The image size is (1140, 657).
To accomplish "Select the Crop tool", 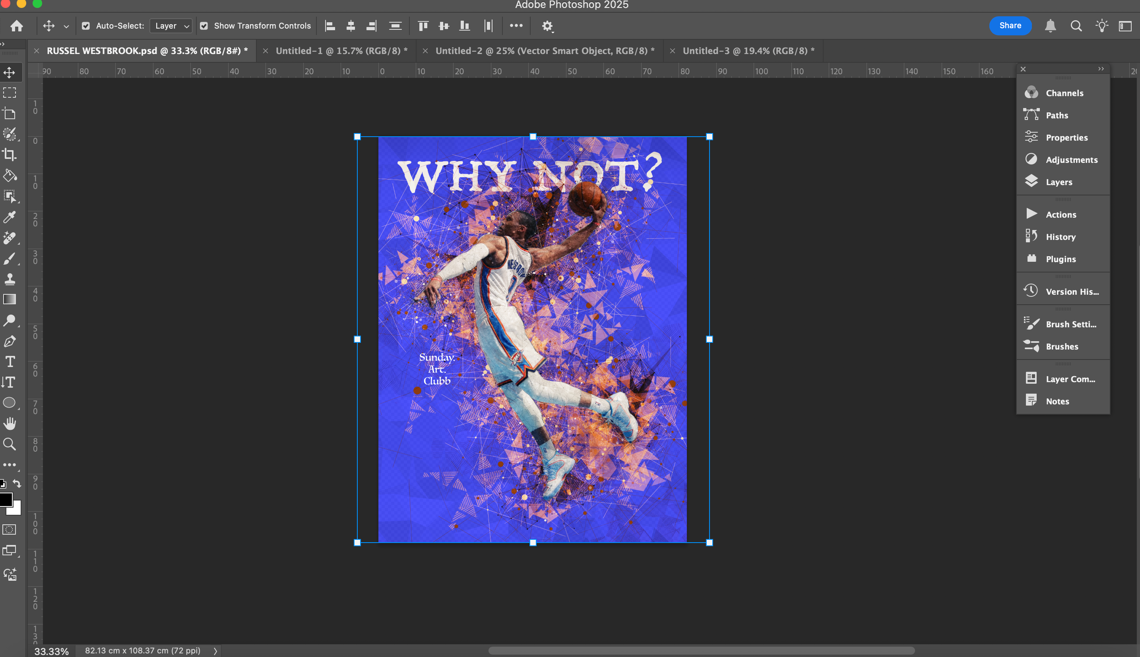I will tap(10, 155).
